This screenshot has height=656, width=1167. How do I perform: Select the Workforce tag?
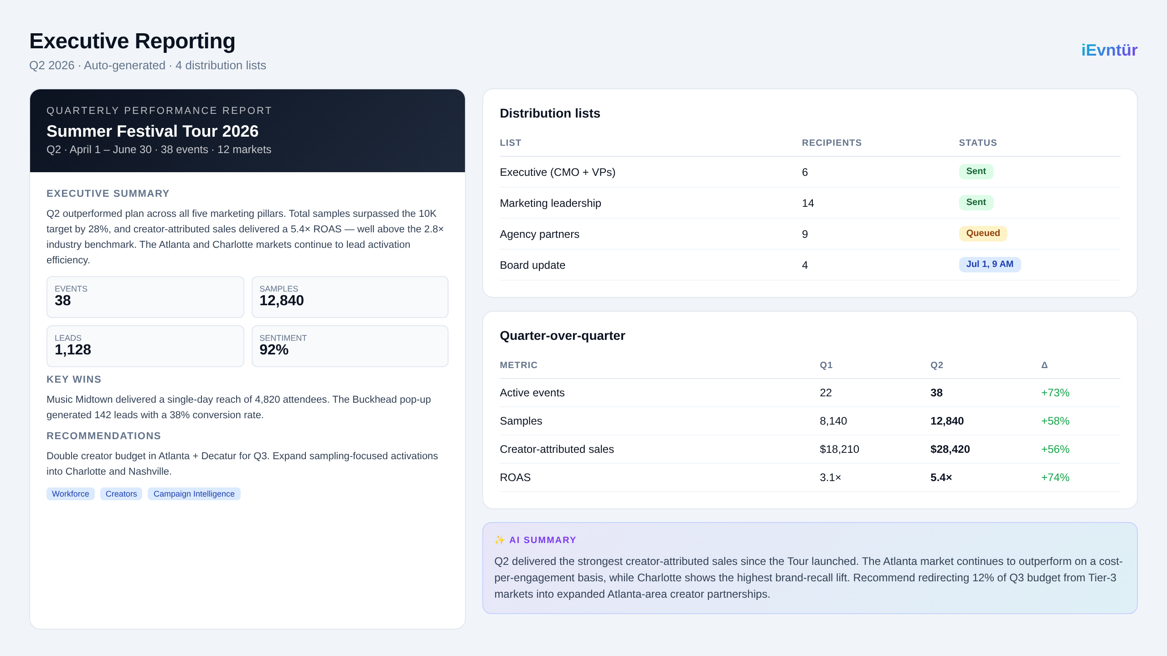tap(71, 494)
